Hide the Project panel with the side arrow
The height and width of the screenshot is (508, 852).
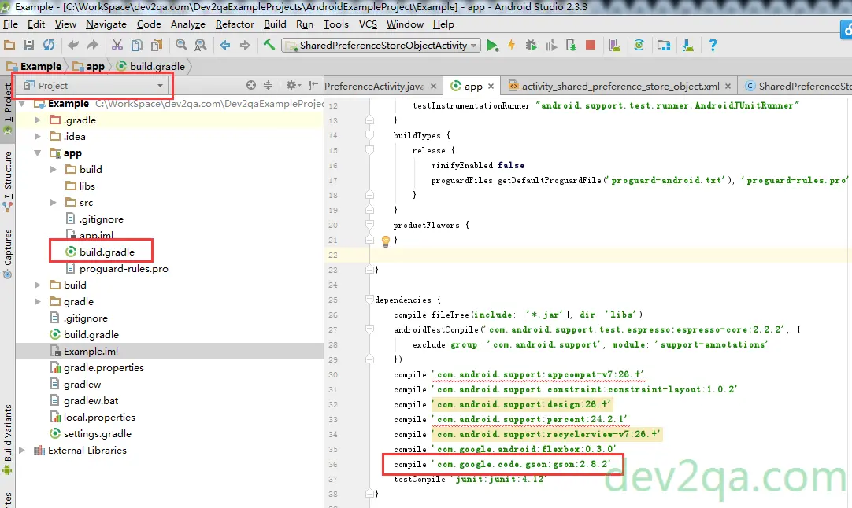pos(313,85)
